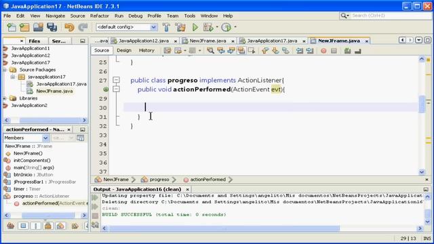Click the search magnifier icon
This screenshot has width=434, height=244.
click(x=344, y=16)
